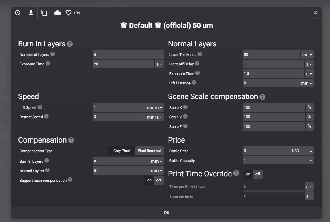Click the cloud upload icon
Viewport: 330px width, 222px height.
[57, 13]
